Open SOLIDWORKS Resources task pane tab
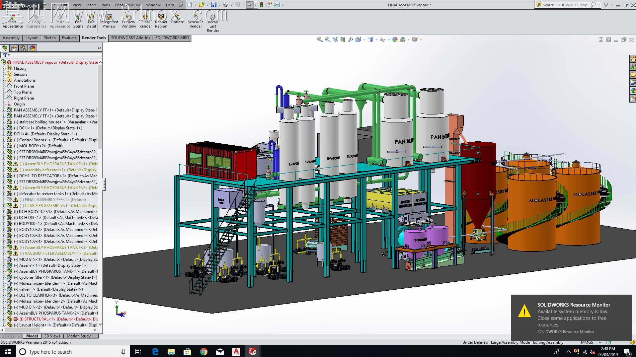 (633, 59)
